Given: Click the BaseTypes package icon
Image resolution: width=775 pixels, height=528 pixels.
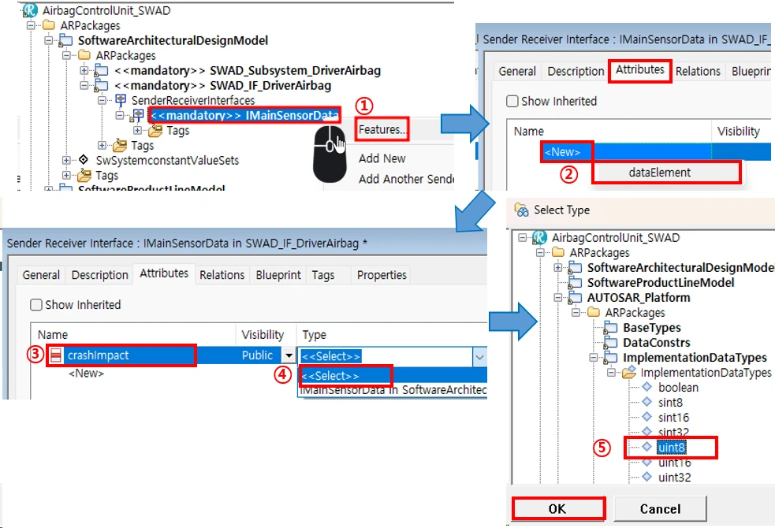Looking at the screenshot, I should 611,328.
